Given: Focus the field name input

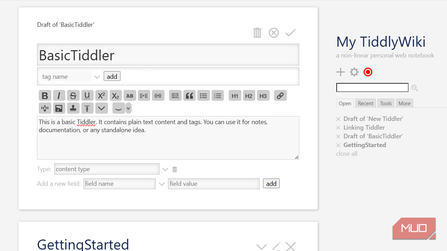Looking at the screenshot, I should coord(119,184).
